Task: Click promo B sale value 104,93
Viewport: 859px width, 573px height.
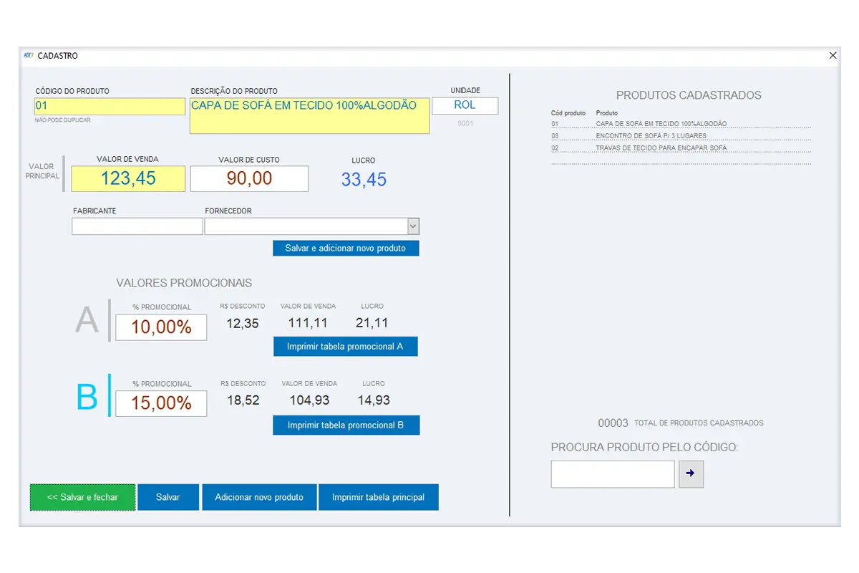Action: coord(309,400)
